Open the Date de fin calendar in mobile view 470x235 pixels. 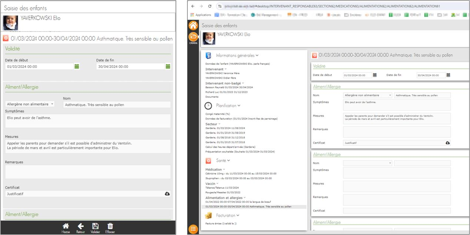[x=168, y=67]
